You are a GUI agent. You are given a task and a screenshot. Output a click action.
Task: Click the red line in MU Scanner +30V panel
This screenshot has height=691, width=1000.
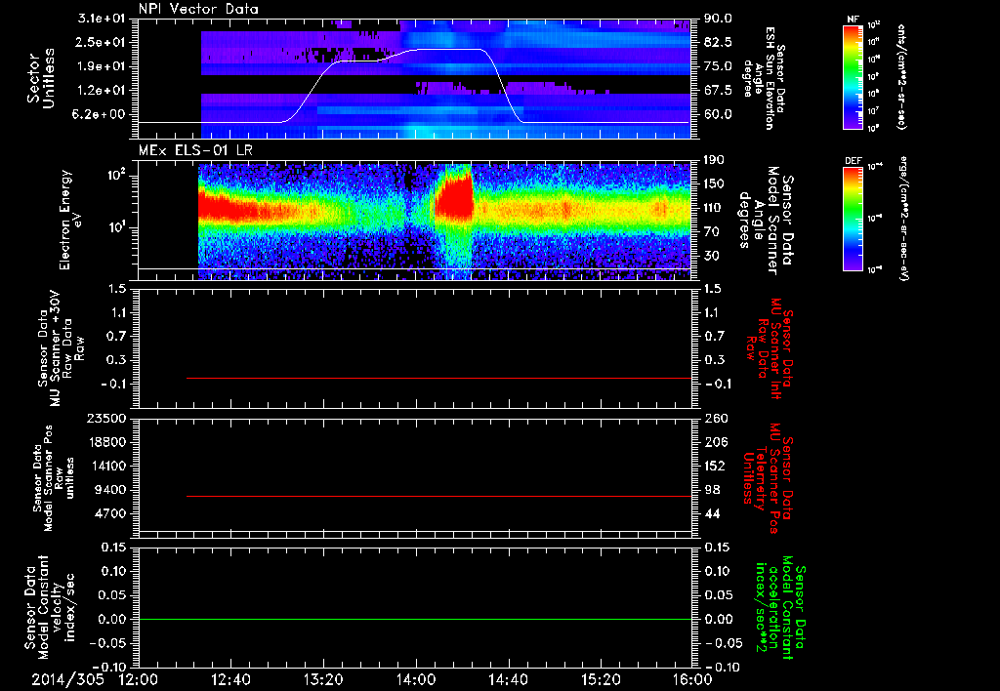pyautogui.click(x=438, y=378)
